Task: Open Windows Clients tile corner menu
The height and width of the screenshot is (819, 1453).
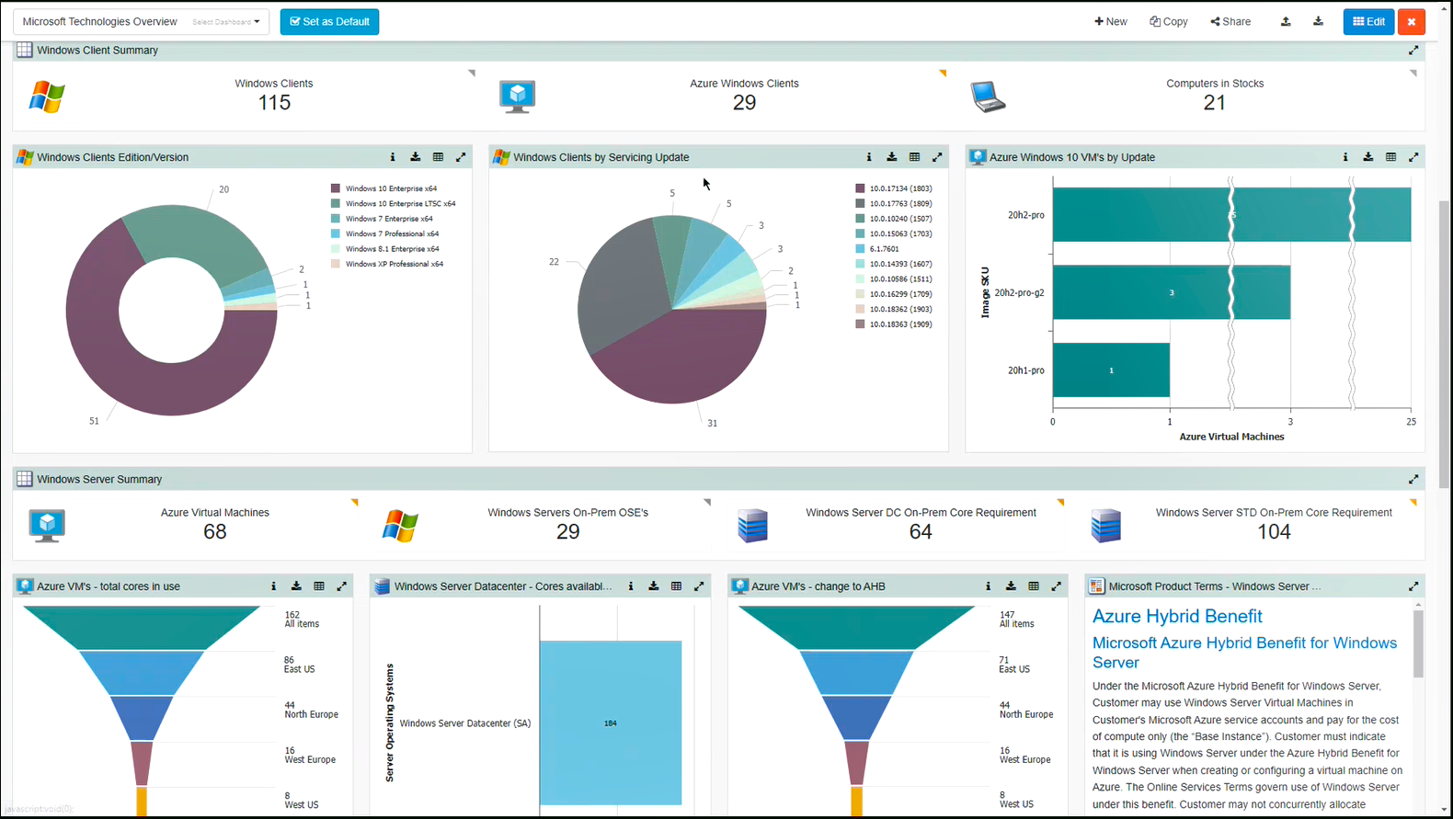Action: click(472, 73)
